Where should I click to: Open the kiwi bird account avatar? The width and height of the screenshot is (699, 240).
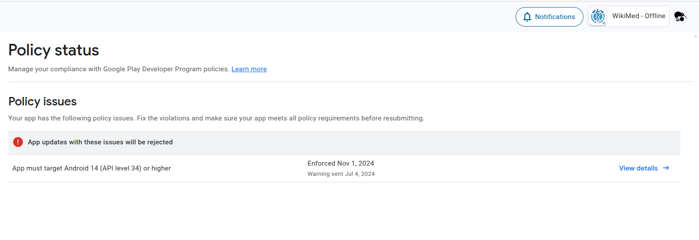coord(680,17)
